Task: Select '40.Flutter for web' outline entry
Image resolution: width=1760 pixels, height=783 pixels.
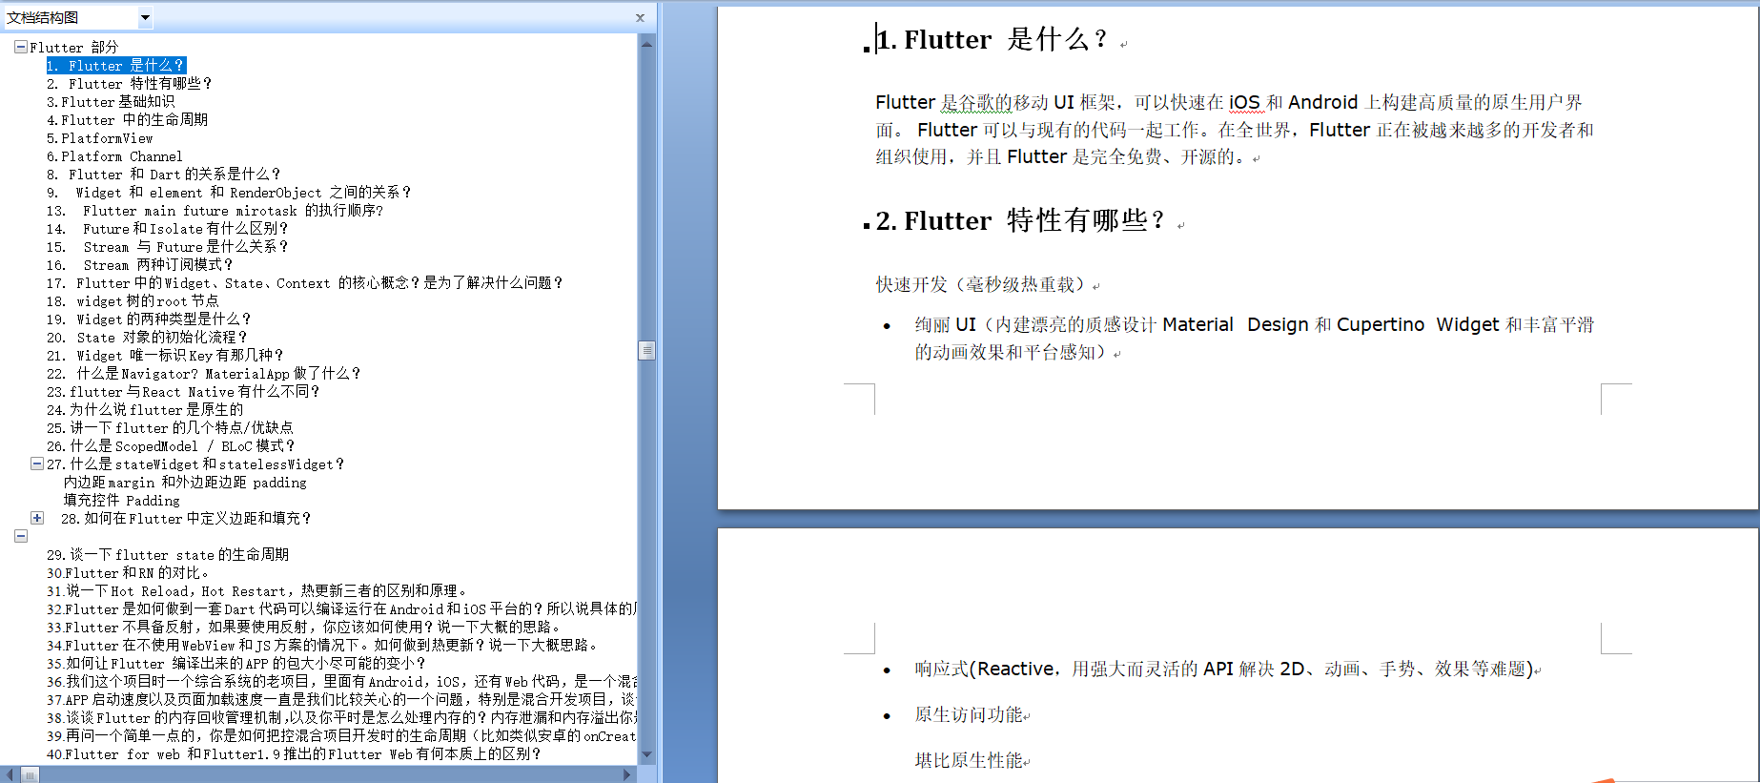Action: click(x=294, y=753)
